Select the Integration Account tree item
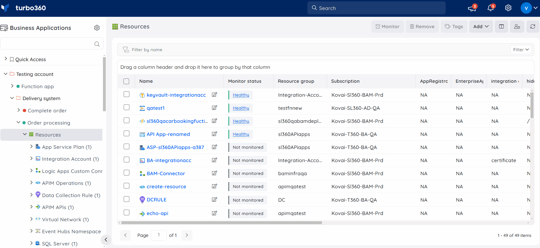Screen dimensions: 540x248 tap(70, 159)
